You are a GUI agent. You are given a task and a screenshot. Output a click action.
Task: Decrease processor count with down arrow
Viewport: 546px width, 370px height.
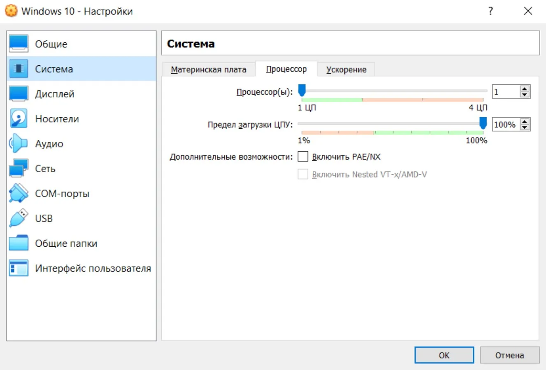524,95
